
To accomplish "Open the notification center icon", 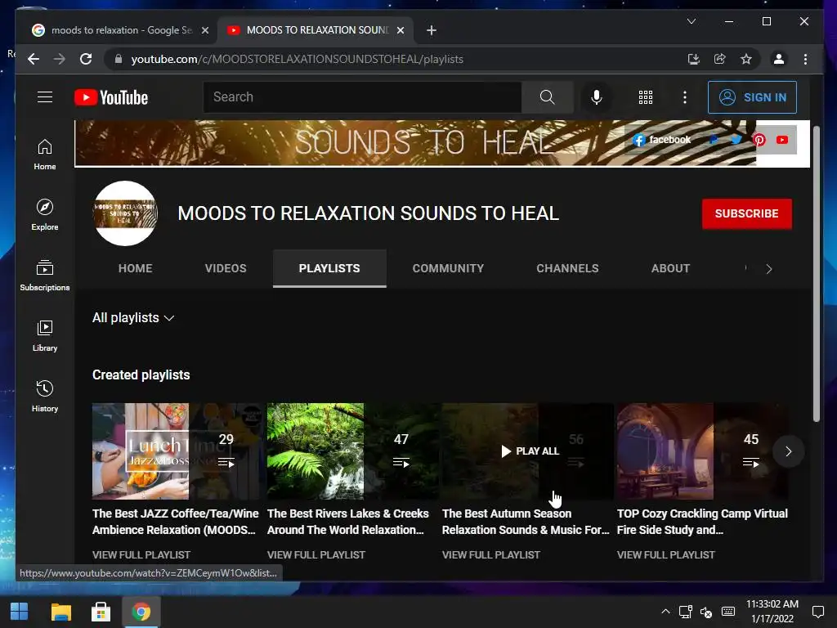I will click(x=817, y=612).
